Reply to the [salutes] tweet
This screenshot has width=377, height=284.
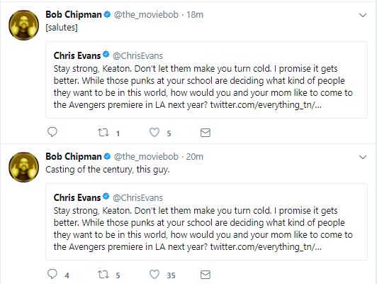coord(52,132)
